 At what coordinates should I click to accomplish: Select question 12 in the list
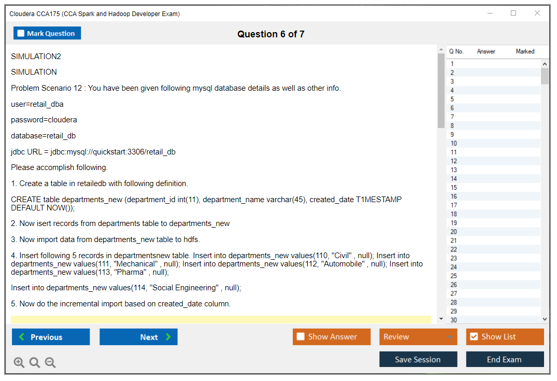pyautogui.click(x=454, y=161)
